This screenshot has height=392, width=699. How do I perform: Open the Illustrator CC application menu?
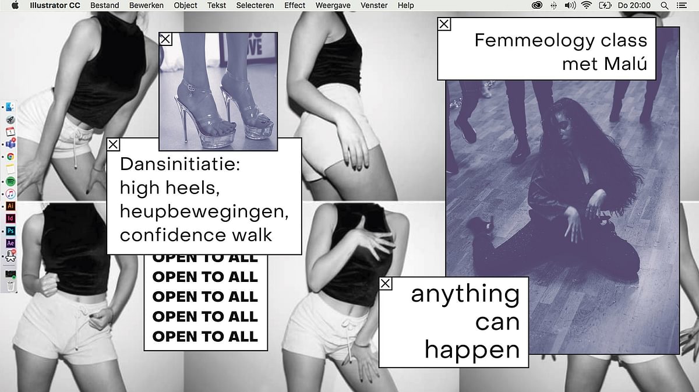[55, 5]
